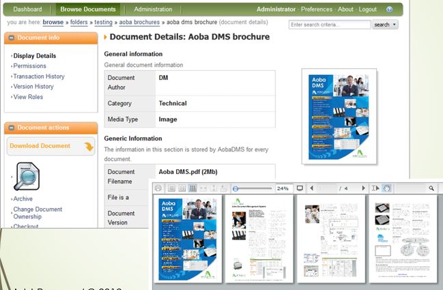Collapse the Document actions panel
Viewport: 443px width, 290px height.
point(12,128)
